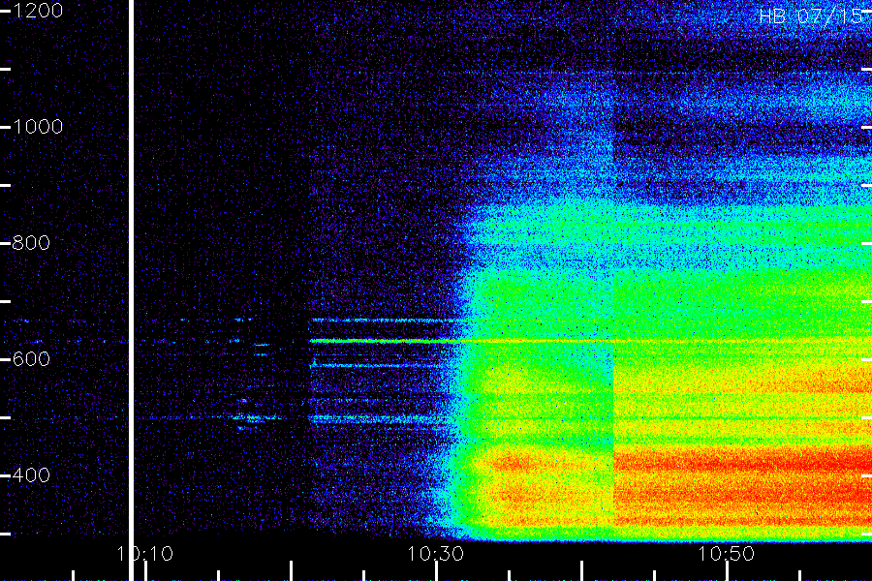The height and width of the screenshot is (581, 872).
Task: Click the 800 frequency axis label
Action: [x=31, y=243]
